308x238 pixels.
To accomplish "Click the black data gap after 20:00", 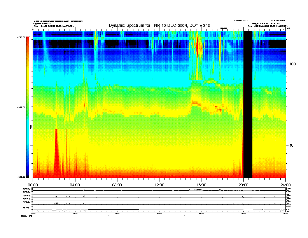I will 248,104.
